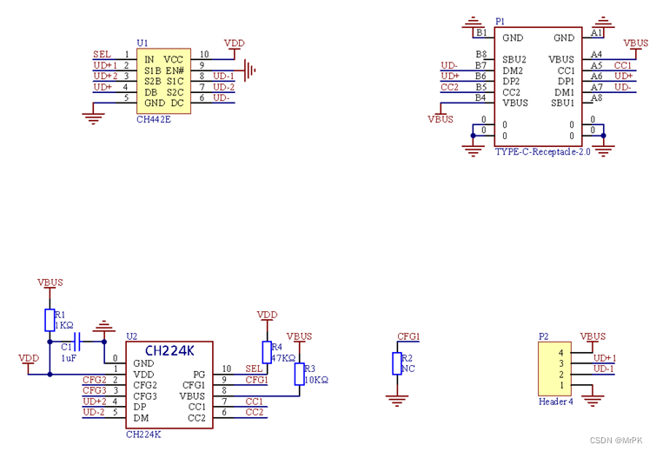Click the U2 designator

131,336
